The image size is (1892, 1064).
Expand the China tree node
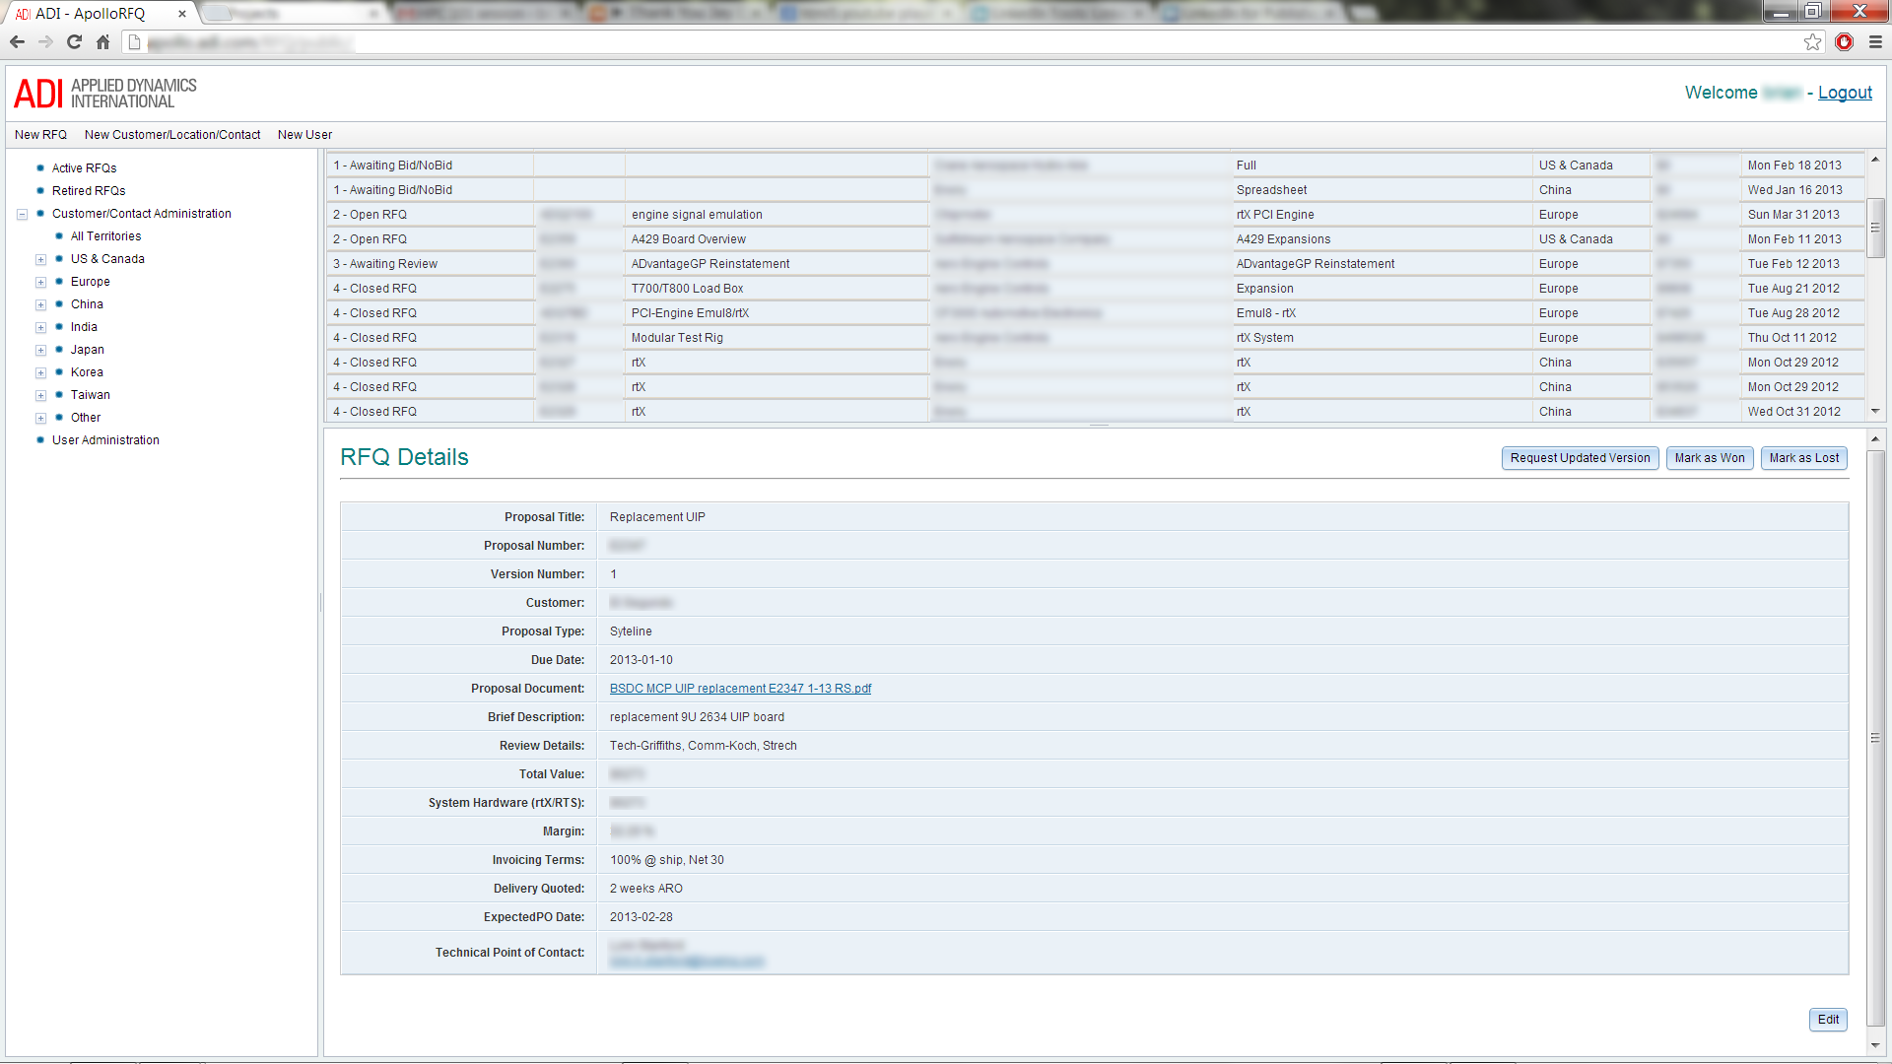40,305
